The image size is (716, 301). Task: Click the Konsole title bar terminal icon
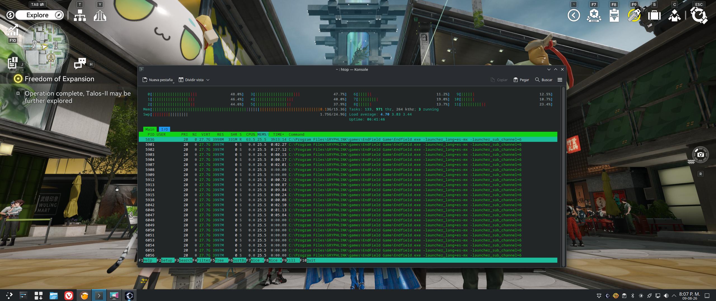(x=142, y=69)
